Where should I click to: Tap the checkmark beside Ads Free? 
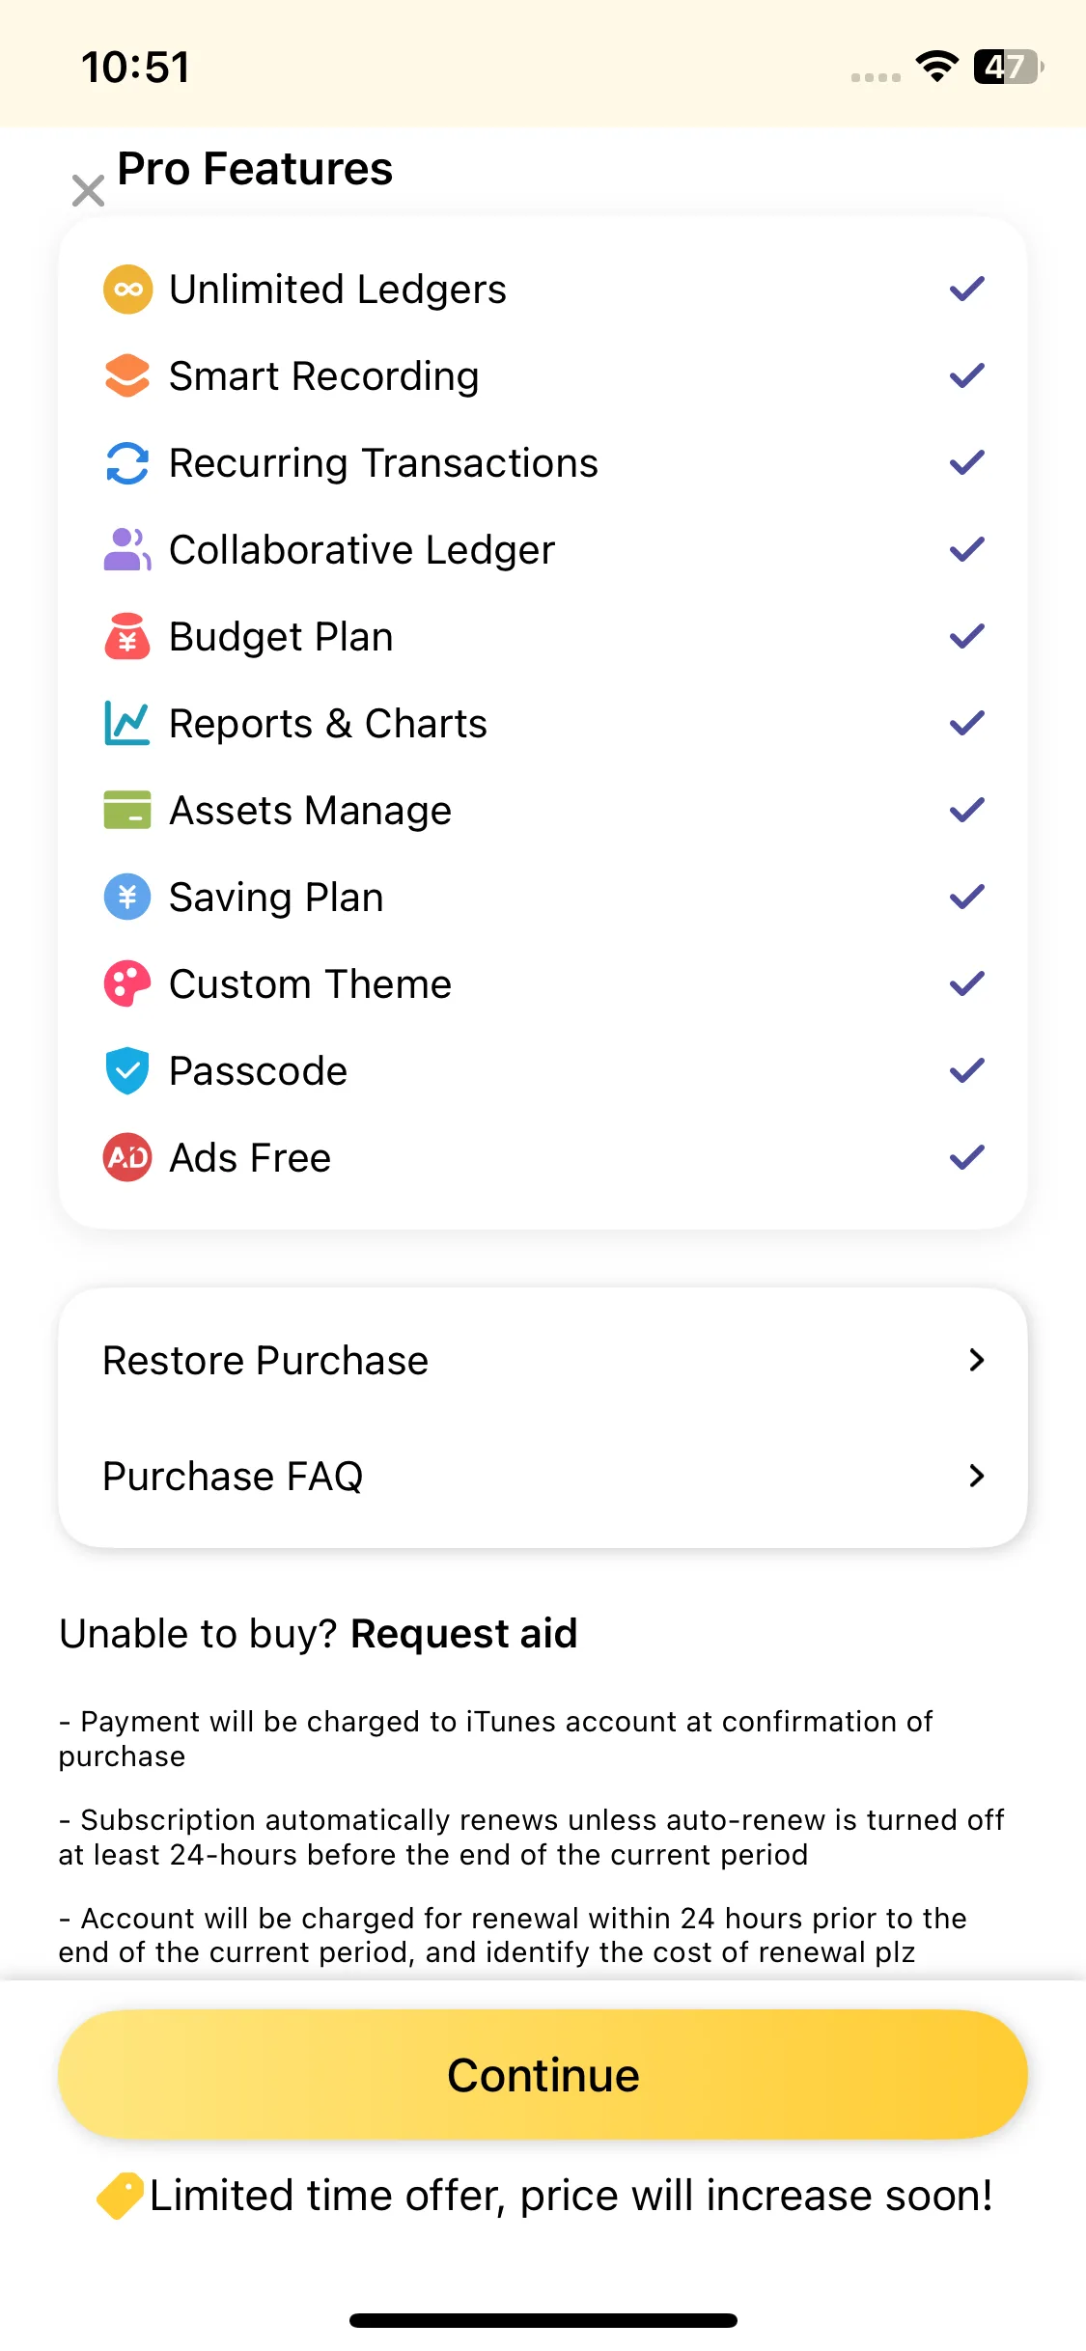coord(966,1157)
